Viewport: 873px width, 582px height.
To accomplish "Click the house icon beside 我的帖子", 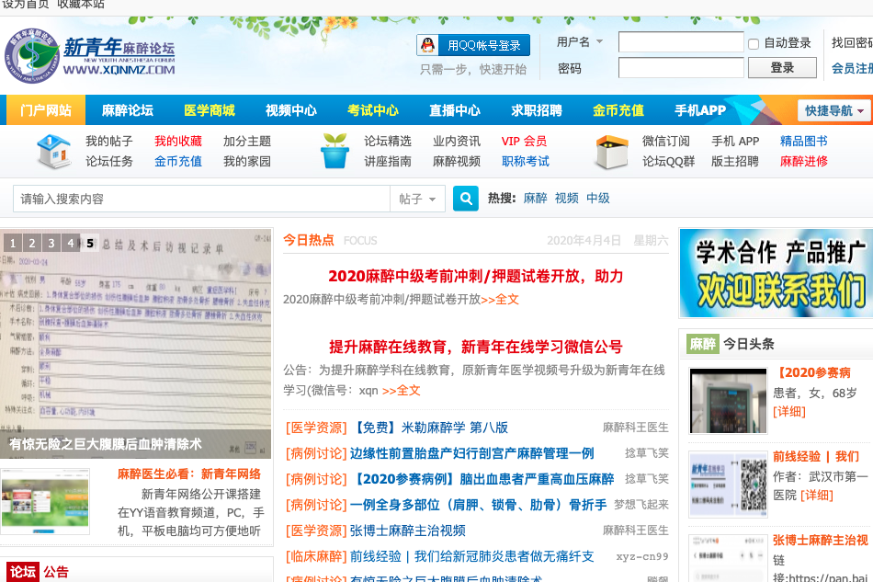I will 53,151.
